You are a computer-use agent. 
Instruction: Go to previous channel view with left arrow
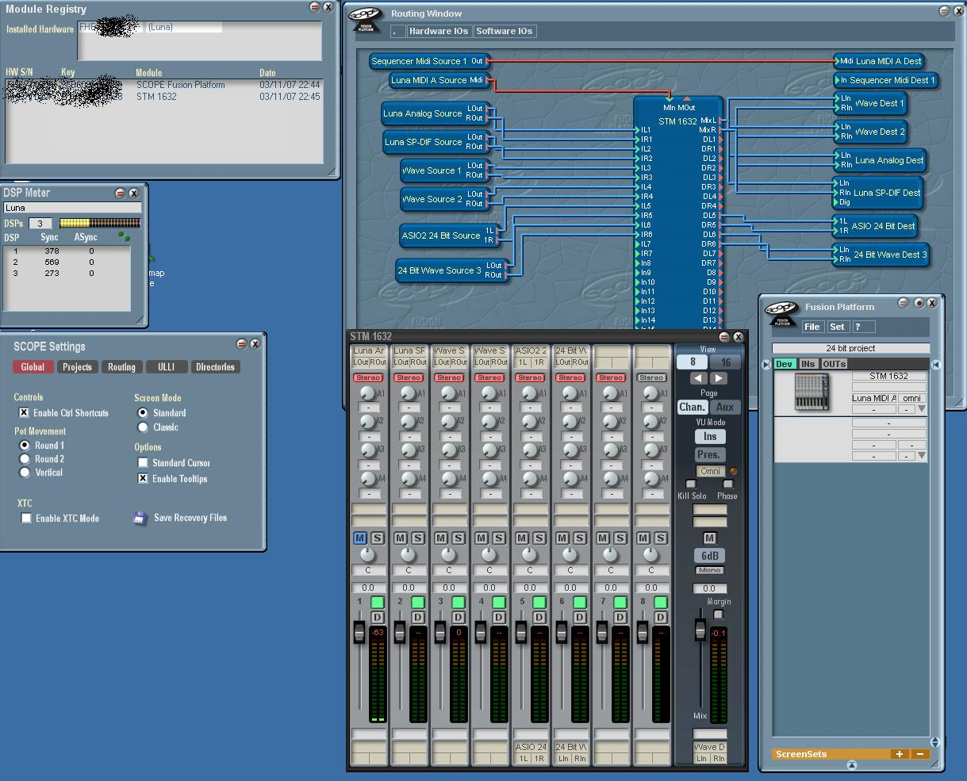698,378
